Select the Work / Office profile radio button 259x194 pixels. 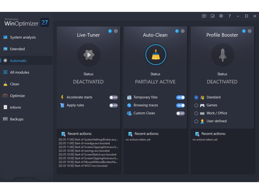(196, 113)
